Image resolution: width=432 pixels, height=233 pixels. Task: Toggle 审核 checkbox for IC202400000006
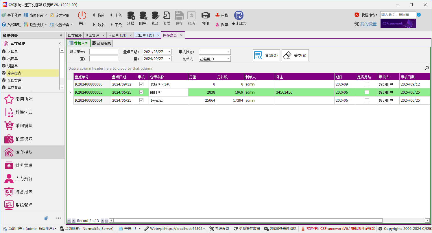point(141,84)
